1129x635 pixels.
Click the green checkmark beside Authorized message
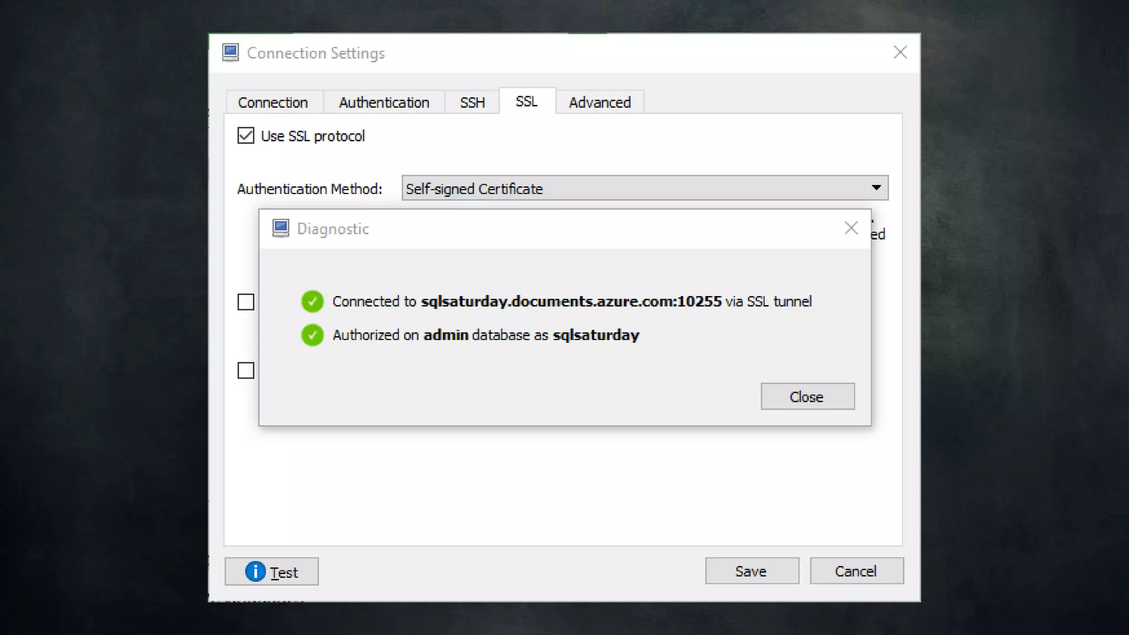coord(312,335)
